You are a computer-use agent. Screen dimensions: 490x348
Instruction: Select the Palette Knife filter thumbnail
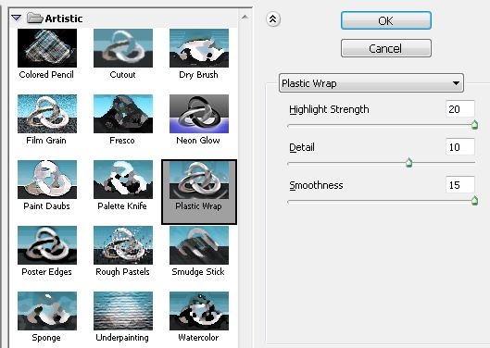[x=123, y=180]
